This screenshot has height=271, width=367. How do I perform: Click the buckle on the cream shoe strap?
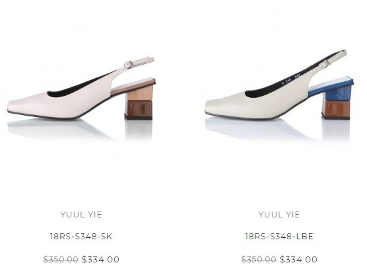[324, 63]
